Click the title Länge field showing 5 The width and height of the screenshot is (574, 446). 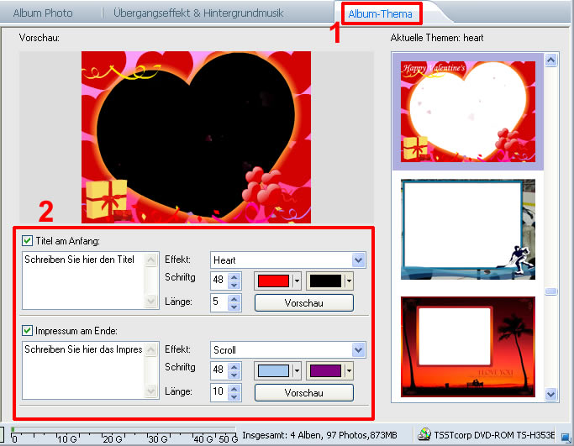[219, 303]
